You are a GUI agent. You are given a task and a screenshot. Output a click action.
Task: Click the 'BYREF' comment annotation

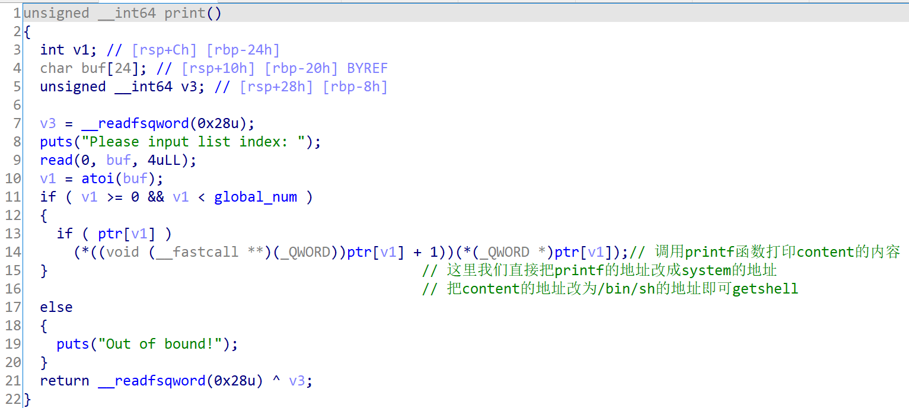click(x=368, y=68)
